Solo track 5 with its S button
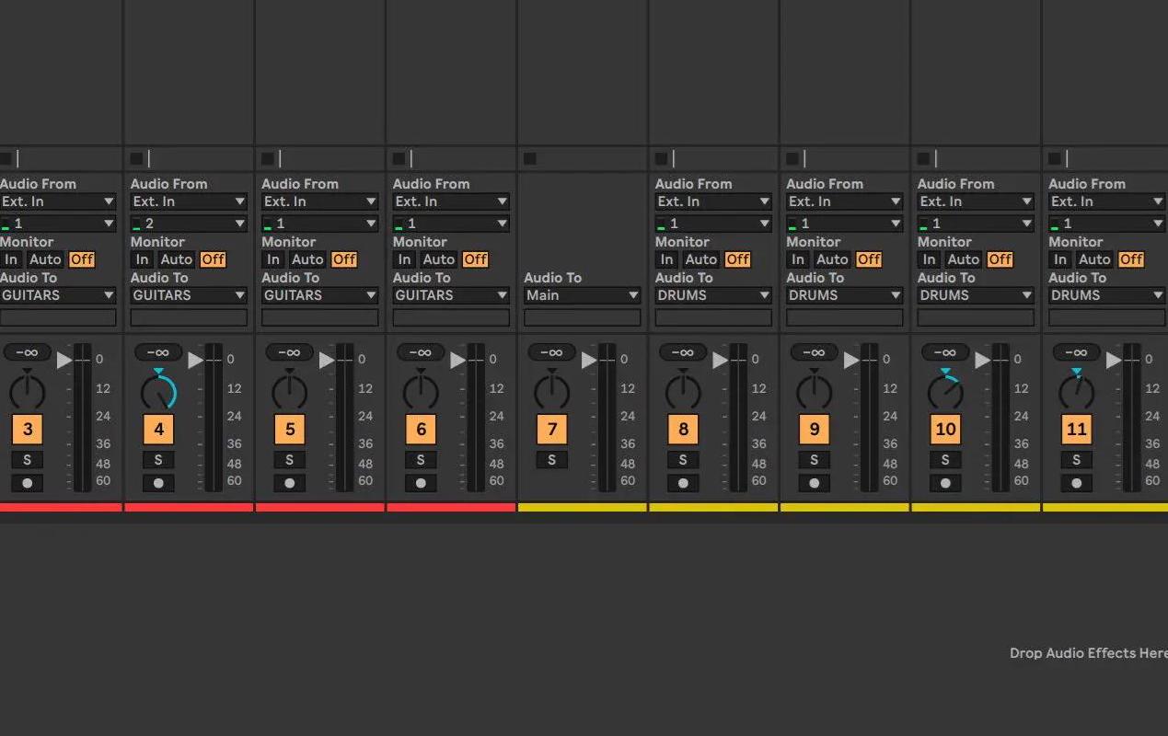Screen dimensions: 1168x736 click(290, 460)
